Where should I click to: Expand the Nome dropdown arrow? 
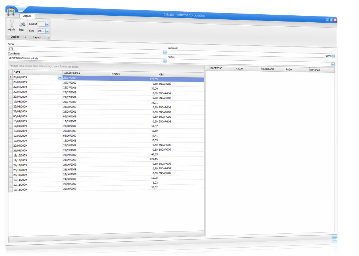(x=333, y=64)
